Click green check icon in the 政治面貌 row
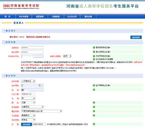Image resolution: width=145 pixels, height=127 pixels. [94, 107]
